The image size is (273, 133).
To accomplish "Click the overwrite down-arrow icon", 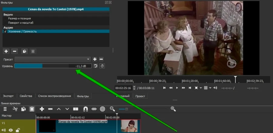I will (x=67, y=109).
